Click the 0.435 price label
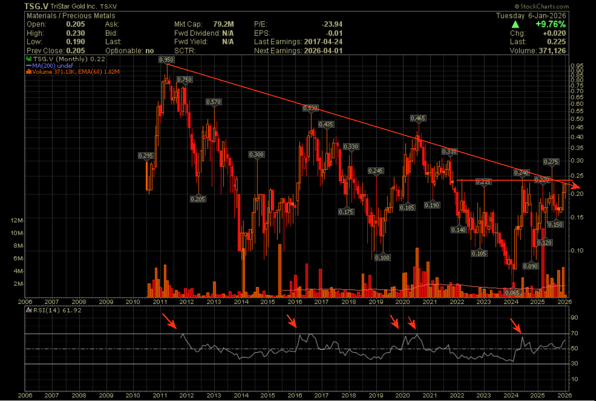This screenshot has width=596, height=401. click(x=327, y=124)
